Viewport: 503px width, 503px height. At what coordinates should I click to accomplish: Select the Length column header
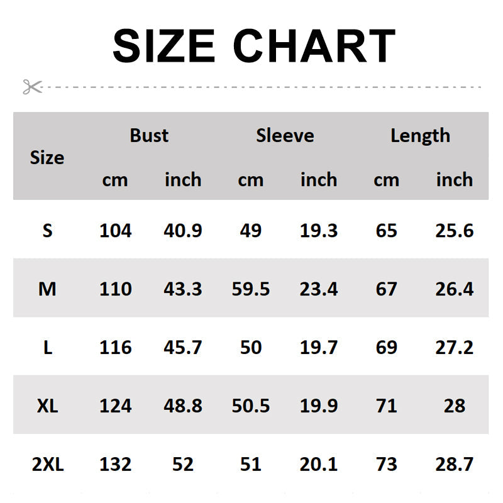coord(420,135)
